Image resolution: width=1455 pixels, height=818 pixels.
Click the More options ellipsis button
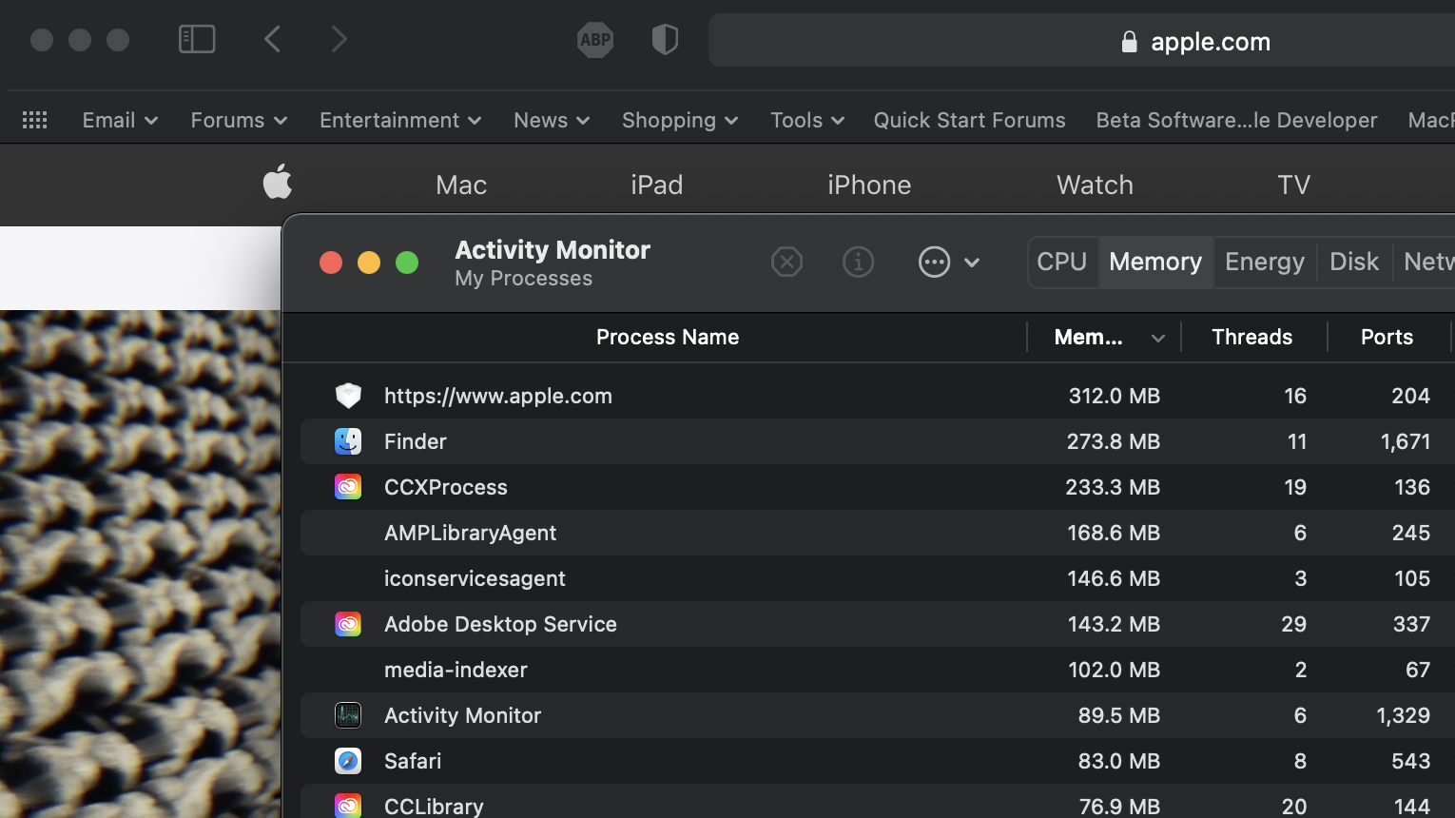(935, 262)
